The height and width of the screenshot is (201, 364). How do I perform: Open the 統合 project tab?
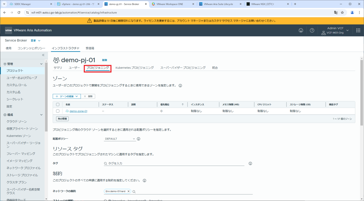[215, 68]
